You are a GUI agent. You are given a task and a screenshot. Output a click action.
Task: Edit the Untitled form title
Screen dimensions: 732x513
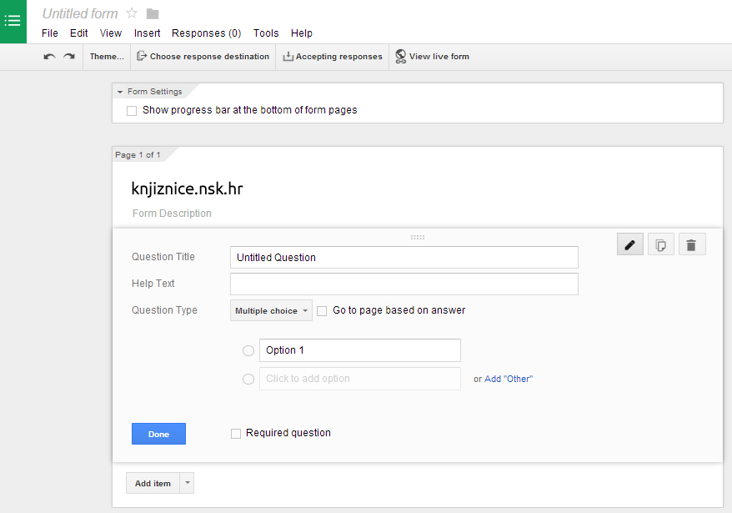[x=80, y=13]
